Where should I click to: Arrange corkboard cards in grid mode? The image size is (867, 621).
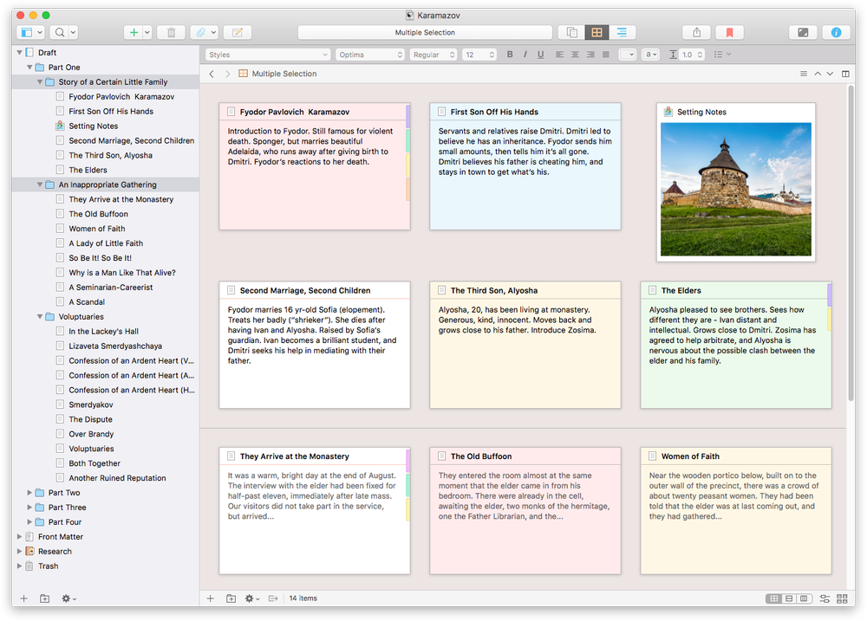[774, 598]
